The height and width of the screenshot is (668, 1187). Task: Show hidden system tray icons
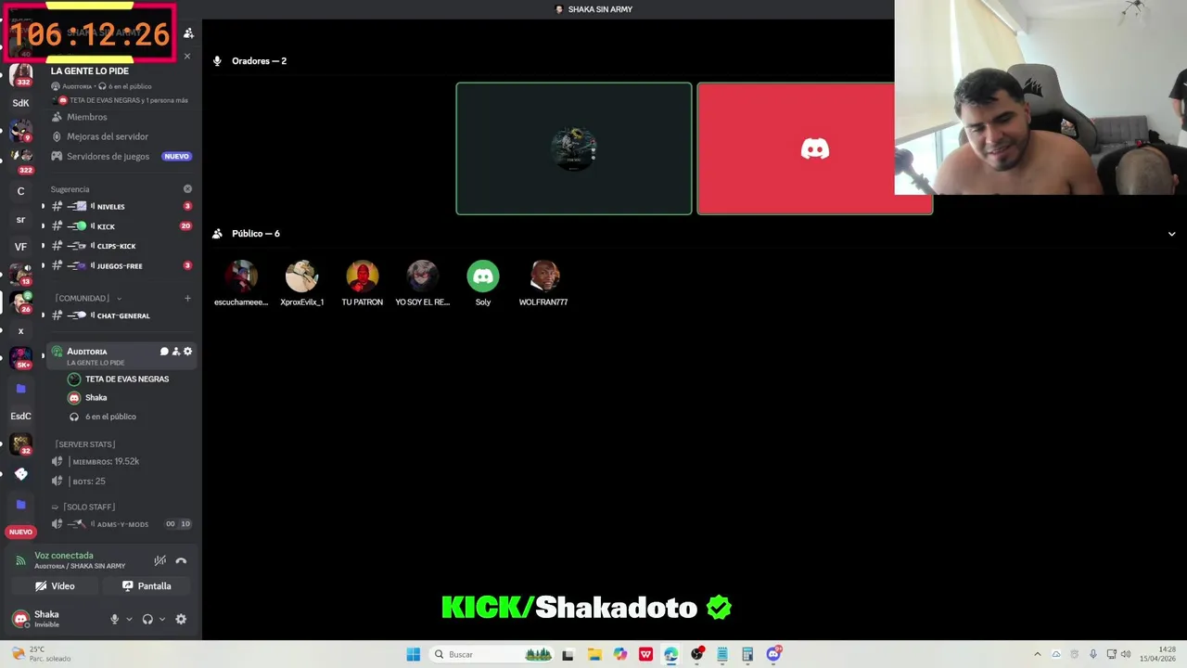click(x=1038, y=654)
